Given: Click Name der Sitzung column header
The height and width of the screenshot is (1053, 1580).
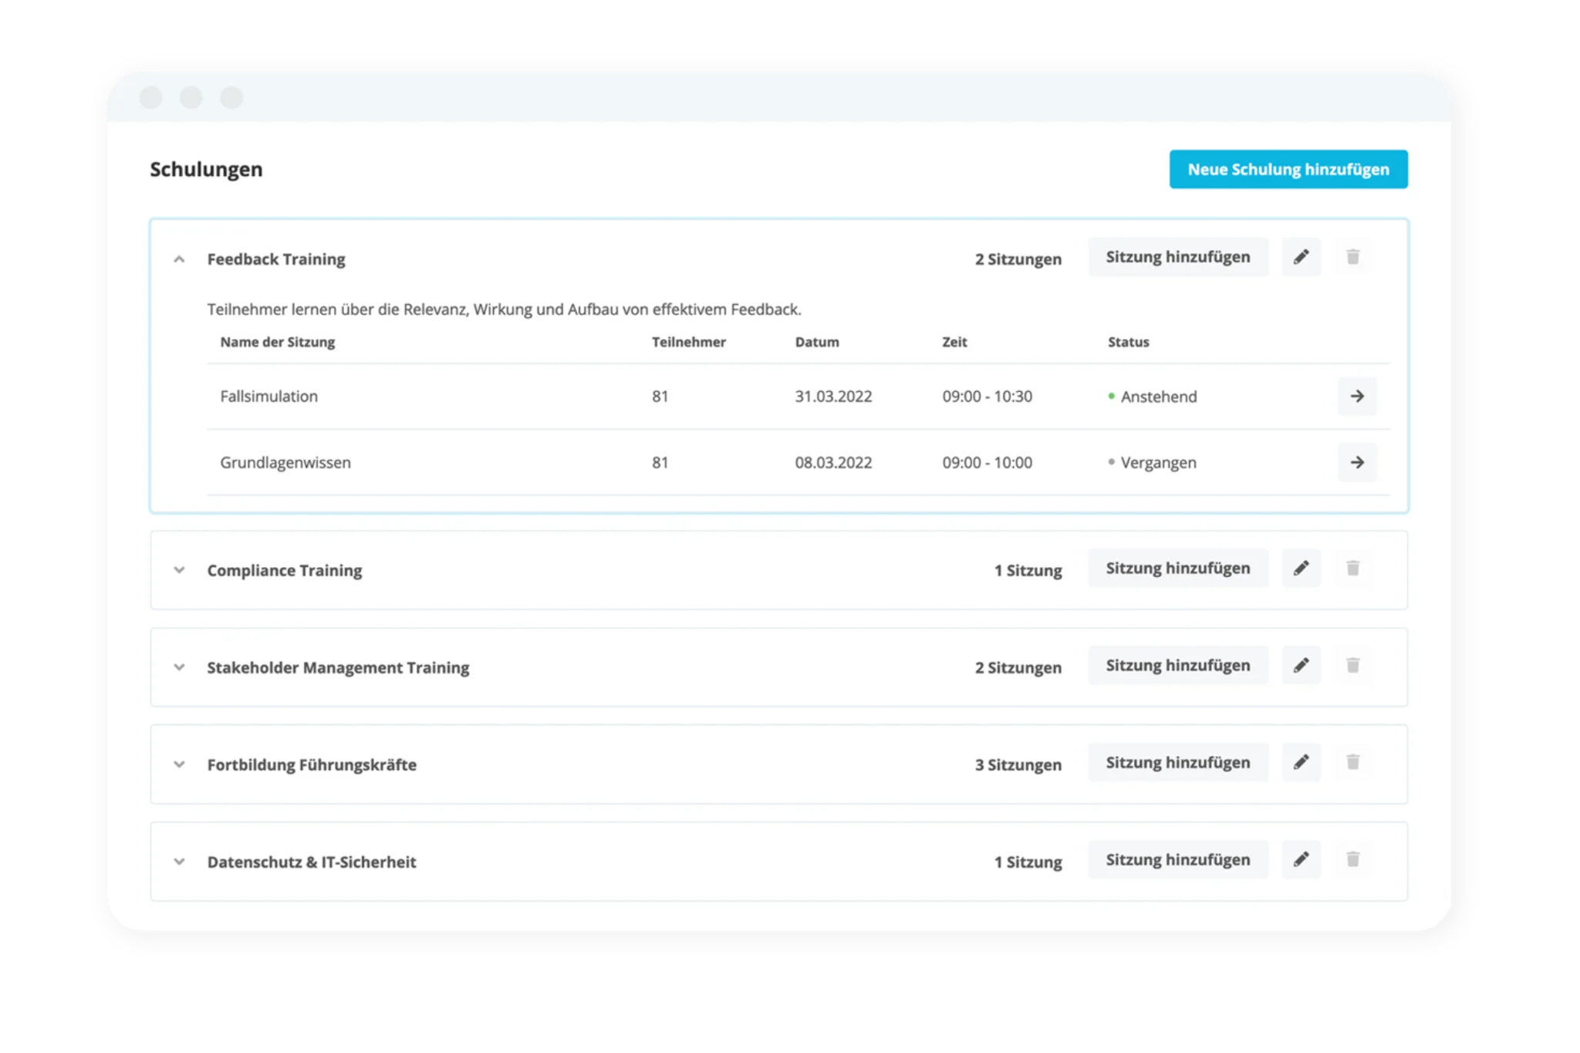Looking at the screenshot, I should coord(278,342).
